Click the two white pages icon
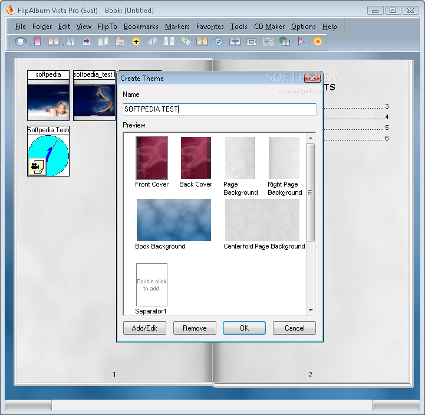This screenshot has width=425, height=415. 169,41
